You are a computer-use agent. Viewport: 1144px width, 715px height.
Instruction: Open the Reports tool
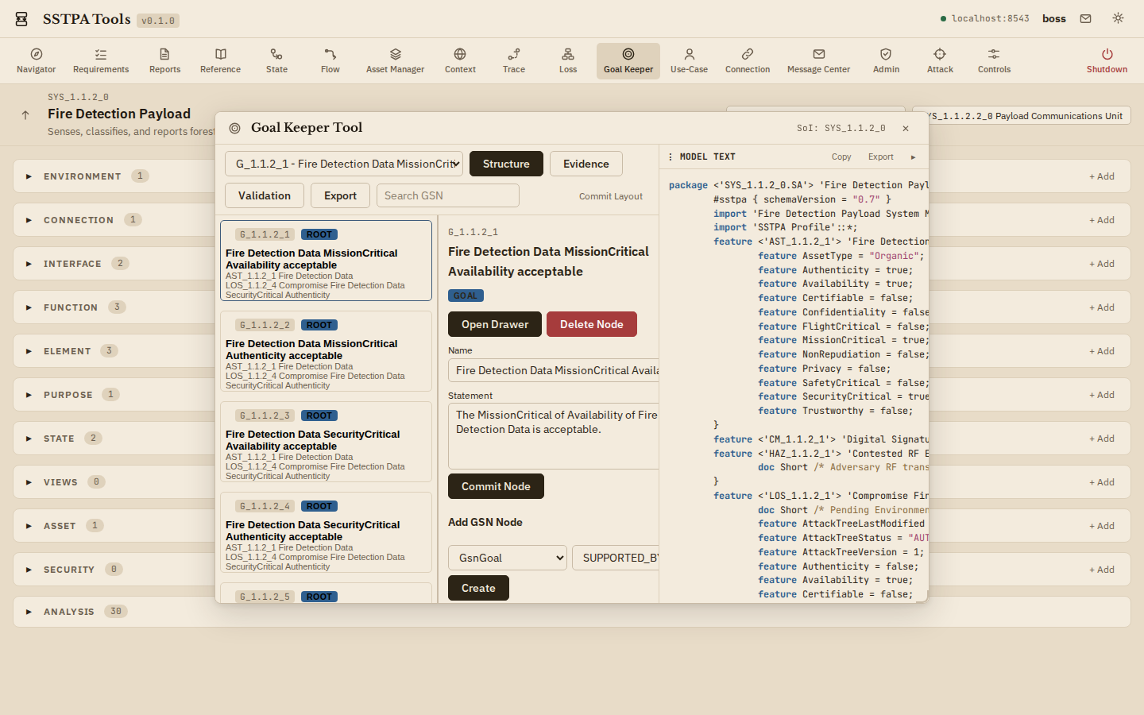click(164, 61)
